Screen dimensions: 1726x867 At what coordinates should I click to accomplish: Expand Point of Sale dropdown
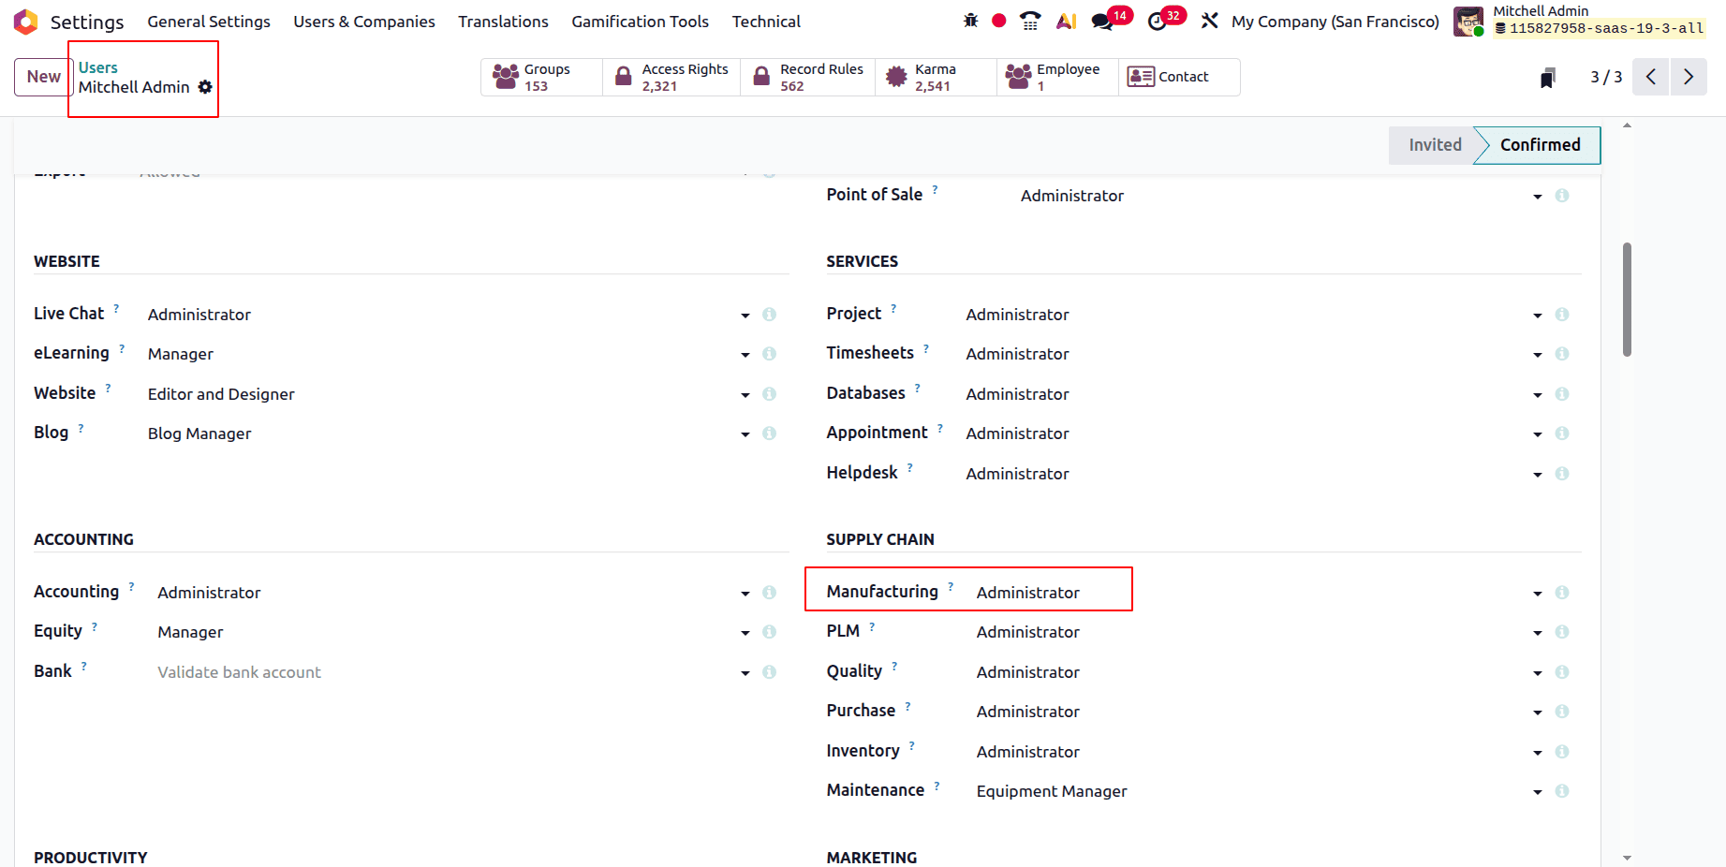coord(1538,197)
